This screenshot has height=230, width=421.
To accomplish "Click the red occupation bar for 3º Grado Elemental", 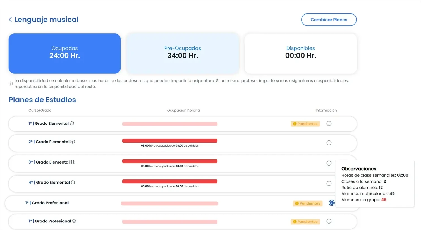I will pos(169,161).
